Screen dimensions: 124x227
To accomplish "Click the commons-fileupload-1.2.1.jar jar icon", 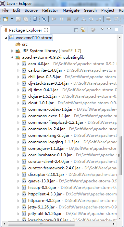I will tap(24, 122).
